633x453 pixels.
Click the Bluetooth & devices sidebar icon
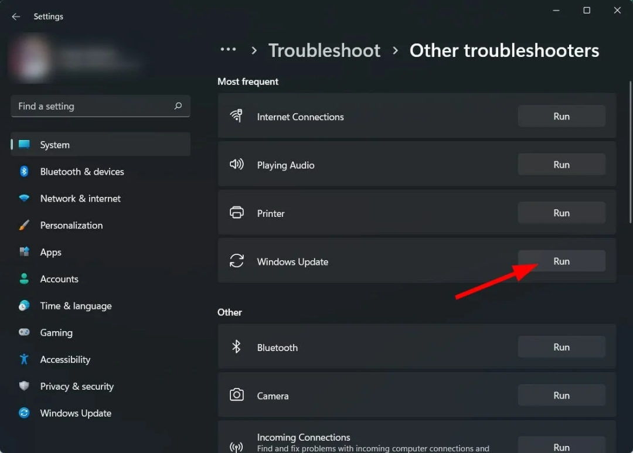[x=24, y=172]
